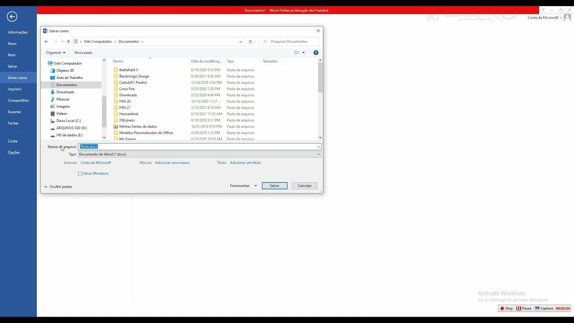Collapse folders with Ocultar pastas

58,187
